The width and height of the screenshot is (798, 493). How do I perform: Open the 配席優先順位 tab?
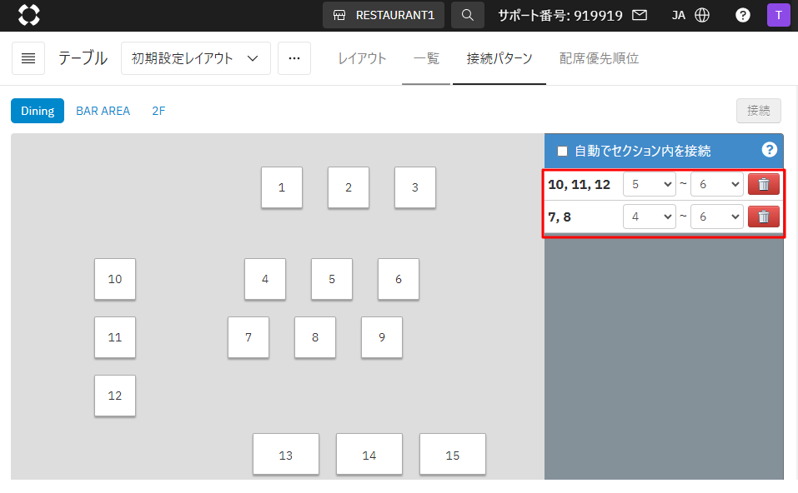click(599, 58)
